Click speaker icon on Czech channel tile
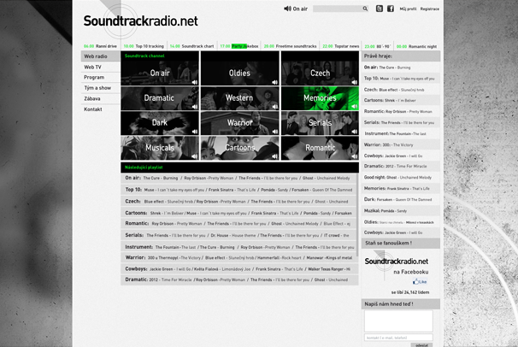The height and width of the screenshot is (347, 518). pyautogui.click(x=355, y=83)
